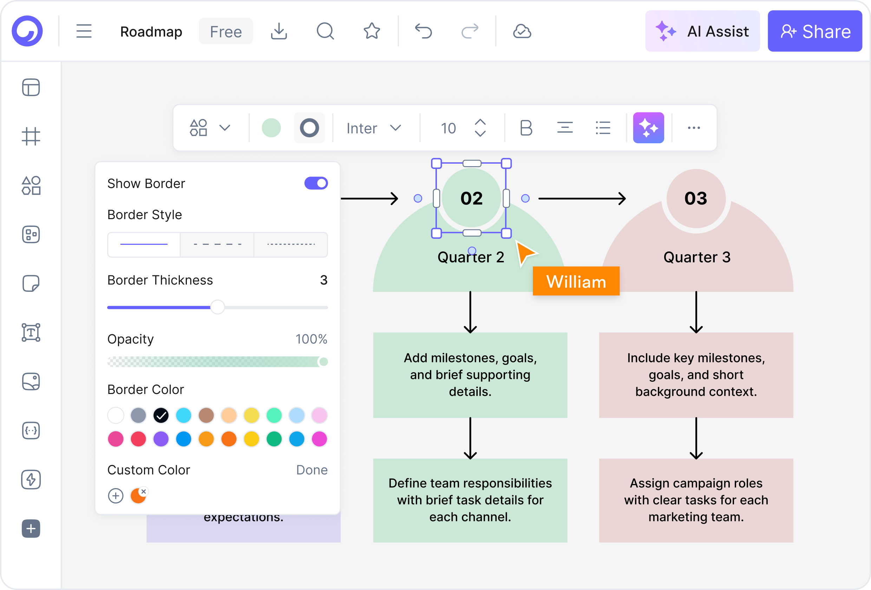Open the hamburger main menu

click(x=84, y=31)
